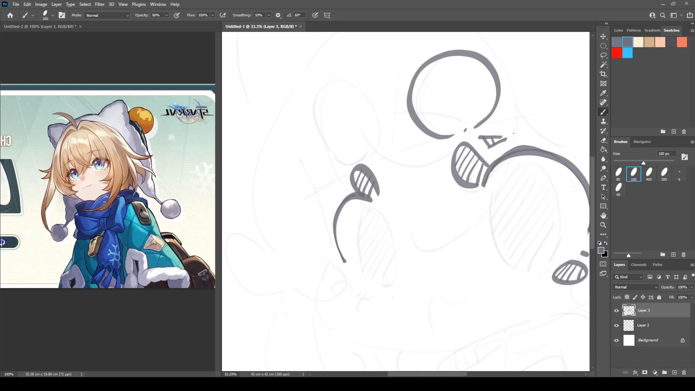Delete layer with Layers panel trash icon
Viewport: 695px width, 391px height.
tap(684, 373)
